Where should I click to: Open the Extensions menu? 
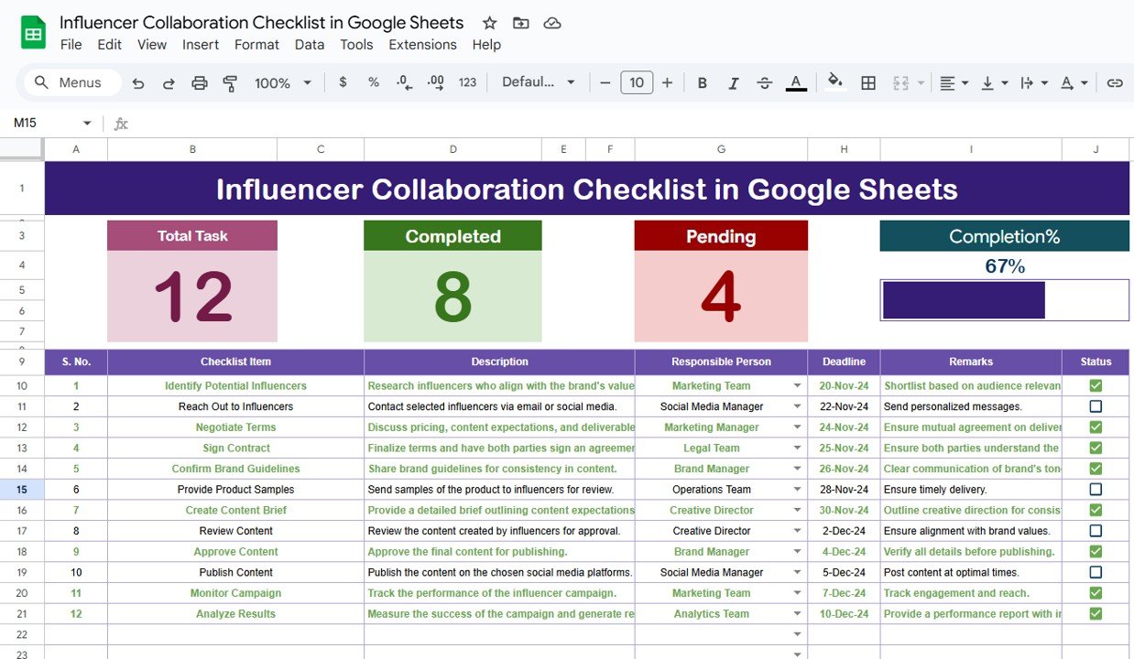422,45
